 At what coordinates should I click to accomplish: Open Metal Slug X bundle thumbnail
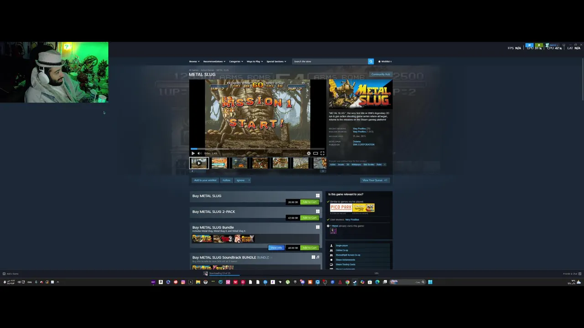[244, 238]
